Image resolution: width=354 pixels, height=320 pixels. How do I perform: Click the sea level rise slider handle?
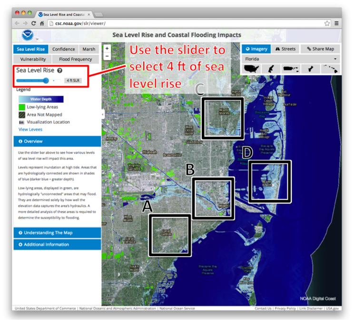(46, 80)
